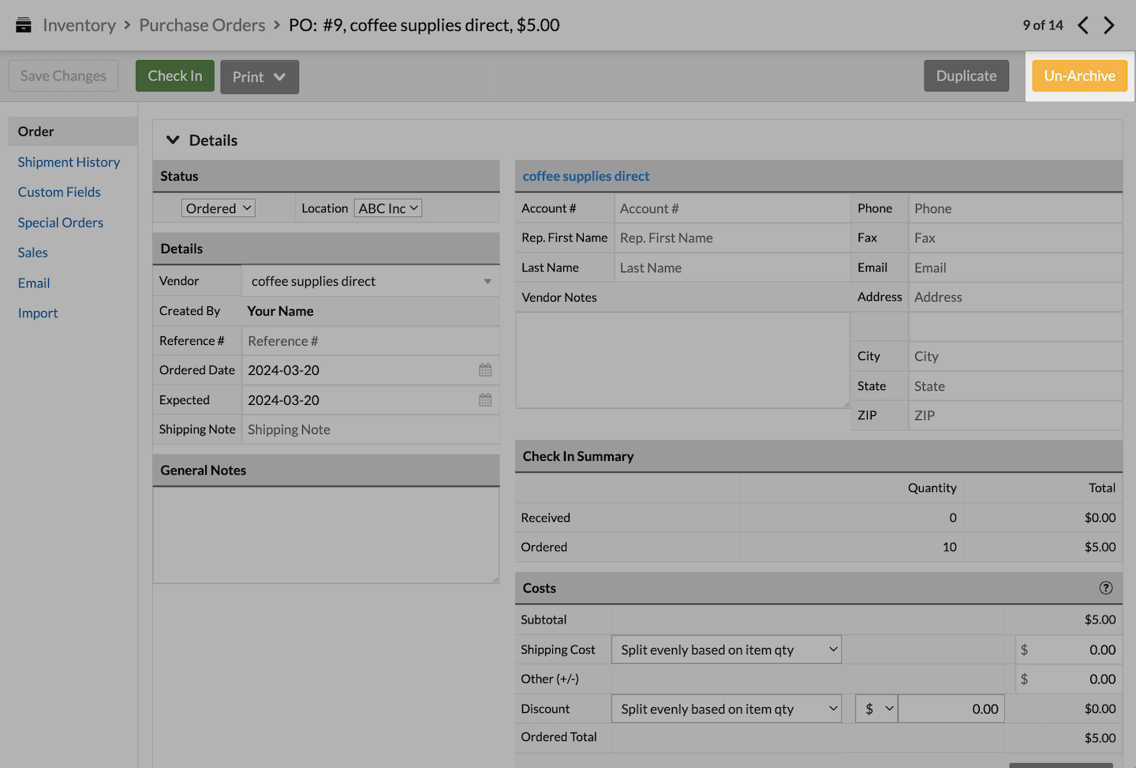Open the Special Orders sidebar tab
The height and width of the screenshot is (768, 1136).
click(61, 223)
